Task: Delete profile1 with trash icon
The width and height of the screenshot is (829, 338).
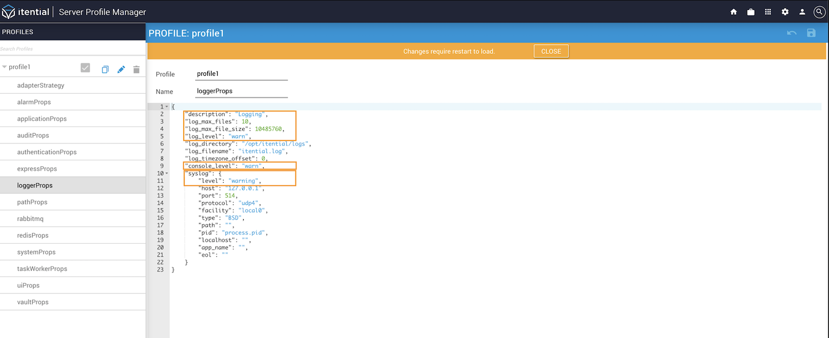Action: tap(136, 69)
